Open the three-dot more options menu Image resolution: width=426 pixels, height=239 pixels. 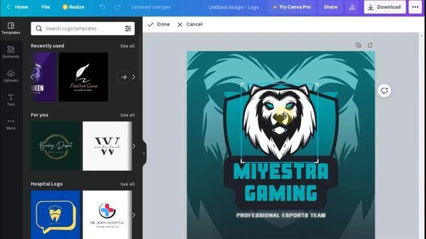click(x=415, y=7)
